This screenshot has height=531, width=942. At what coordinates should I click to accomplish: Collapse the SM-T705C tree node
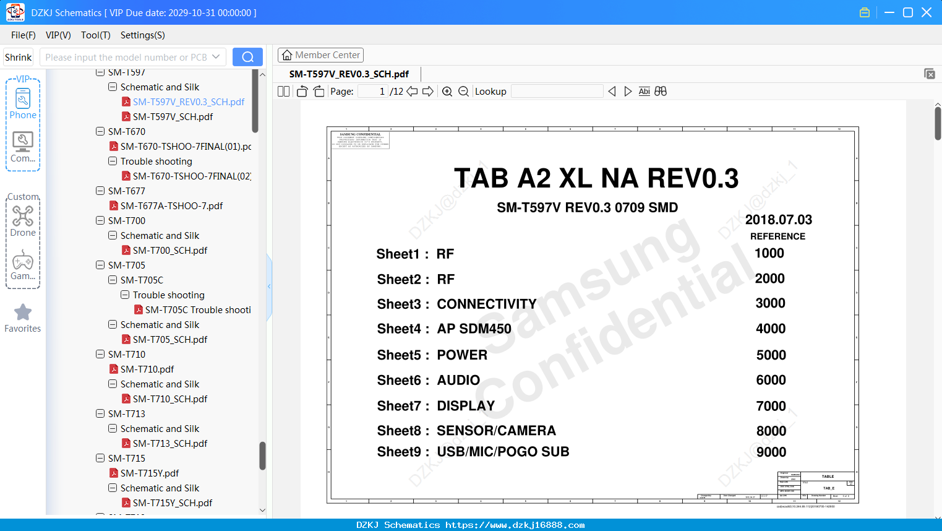pos(113,280)
